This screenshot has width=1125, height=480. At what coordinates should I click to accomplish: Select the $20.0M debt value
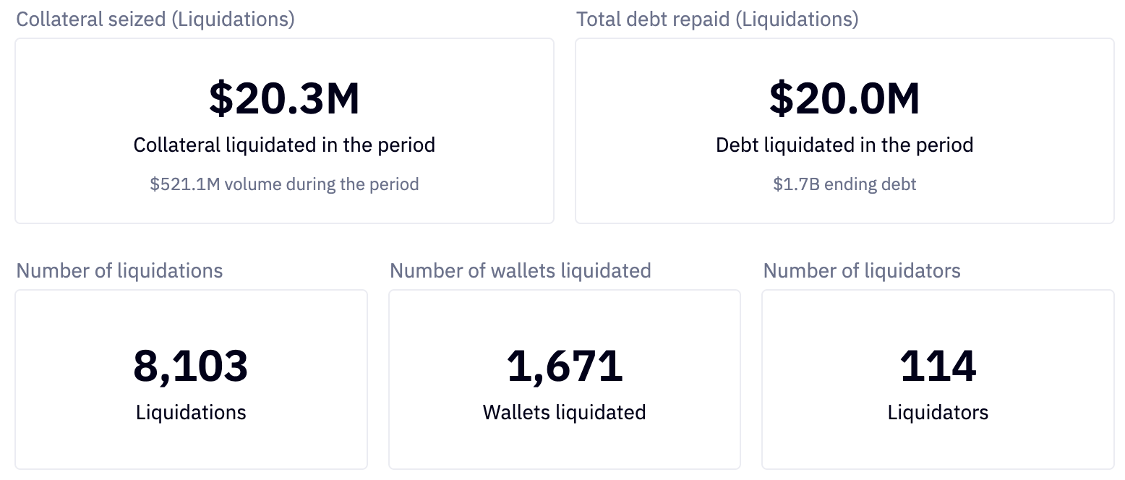click(844, 99)
